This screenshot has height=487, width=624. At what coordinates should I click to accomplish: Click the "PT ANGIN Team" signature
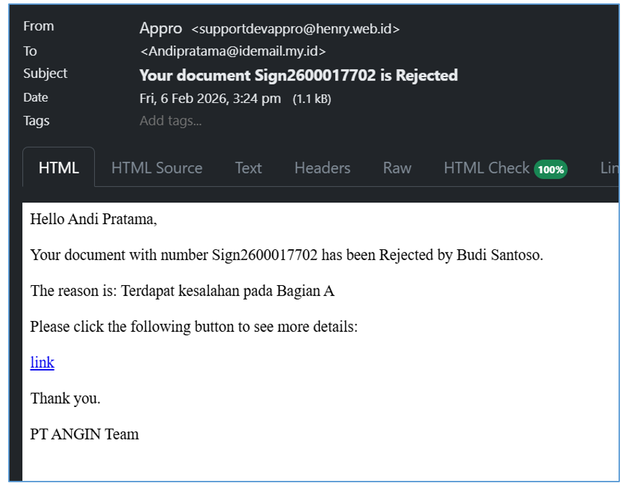[84, 434]
